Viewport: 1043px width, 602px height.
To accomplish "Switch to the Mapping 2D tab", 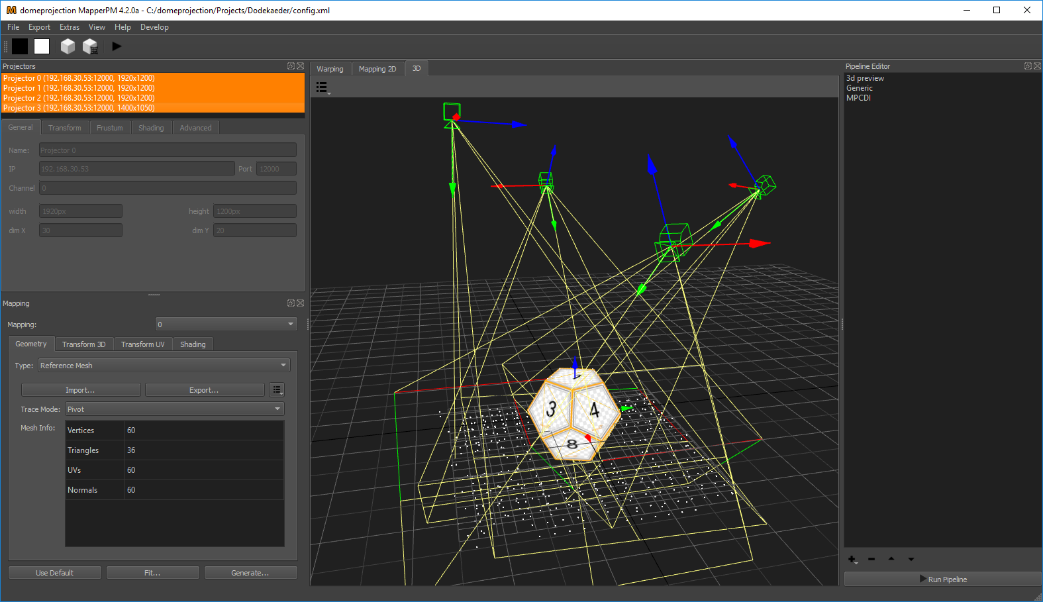I will pyautogui.click(x=377, y=69).
